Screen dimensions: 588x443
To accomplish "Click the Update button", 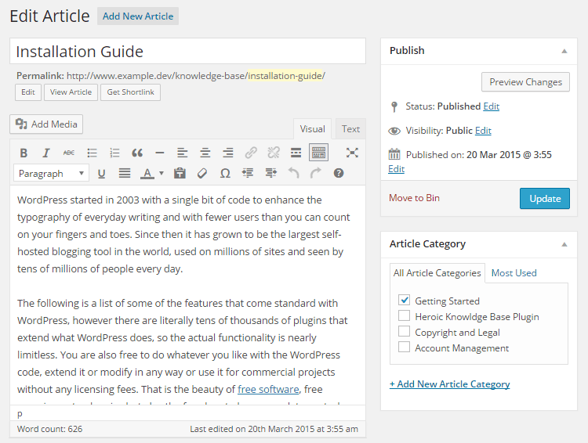I will point(545,199).
